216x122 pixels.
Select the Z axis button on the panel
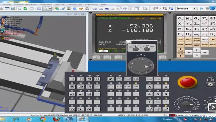tap(166, 87)
